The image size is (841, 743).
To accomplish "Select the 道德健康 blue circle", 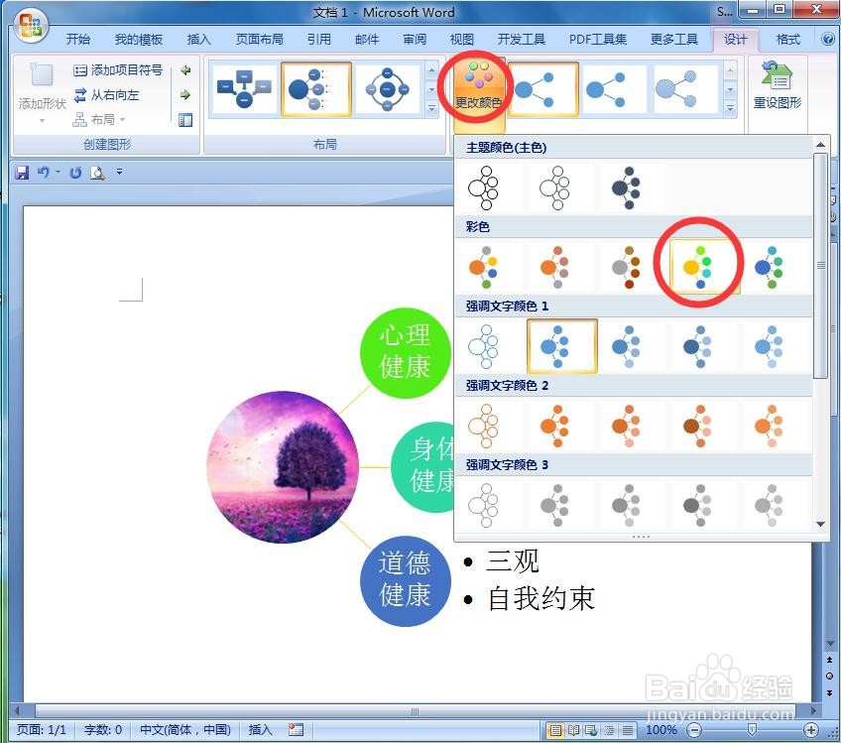I will click(405, 580).
